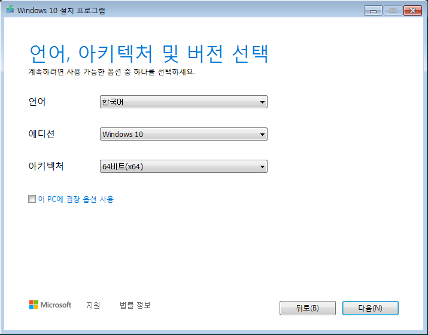Close the Windows 10 설치 프로그램 window
428x335 pixels.
412,11
